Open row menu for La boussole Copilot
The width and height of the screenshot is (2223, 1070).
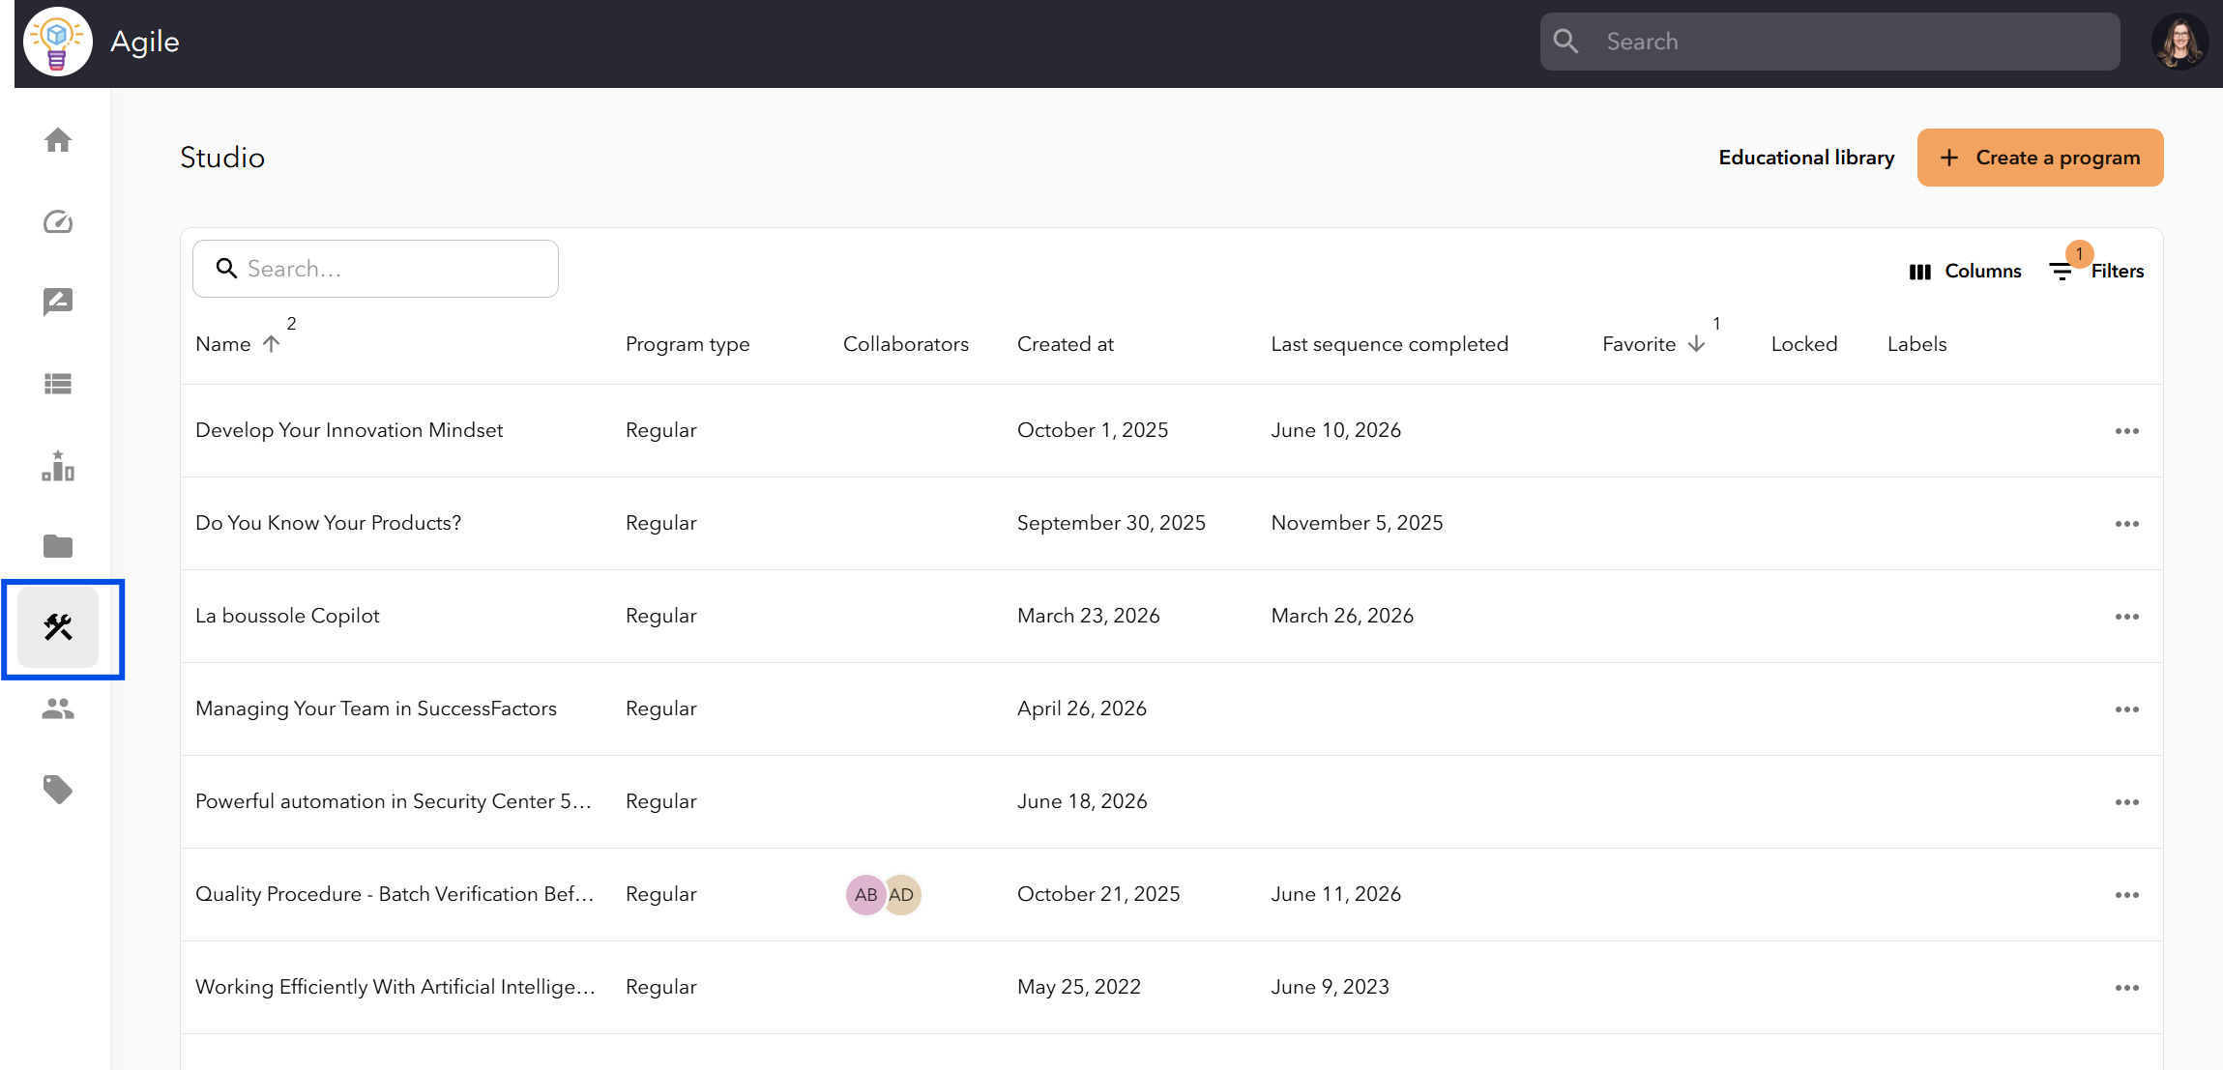pyautogui.click(x=2127, y=617)
